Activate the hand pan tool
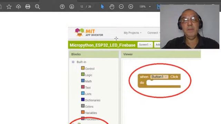Screen dimensions: 221x124 (x=112, y=7)
